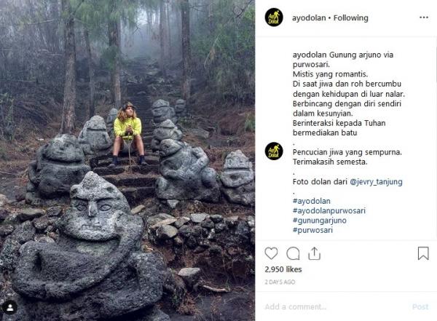Save the post with the bookmark icon
Image resolution: width=437 pixels, height=321 pixels.
423,253
